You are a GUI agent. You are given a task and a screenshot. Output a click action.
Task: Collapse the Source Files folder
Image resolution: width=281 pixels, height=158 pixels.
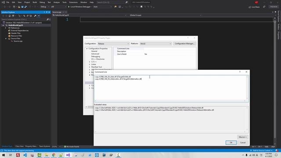6,39
